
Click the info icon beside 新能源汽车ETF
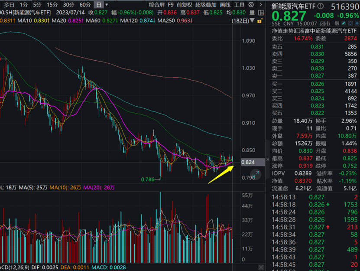(x=320, y=6)
